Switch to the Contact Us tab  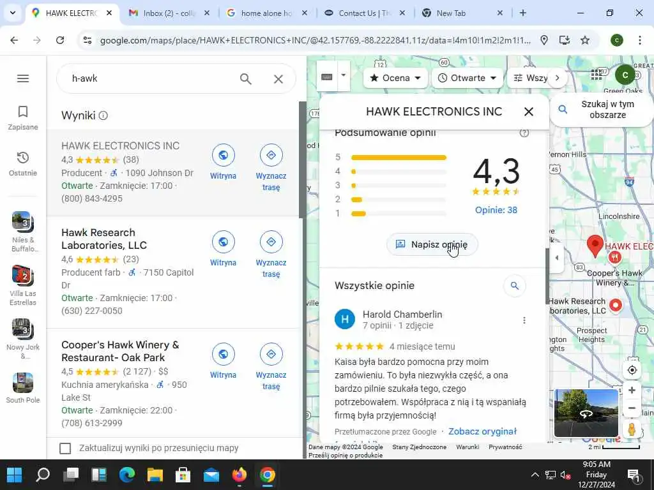point(365,13)
